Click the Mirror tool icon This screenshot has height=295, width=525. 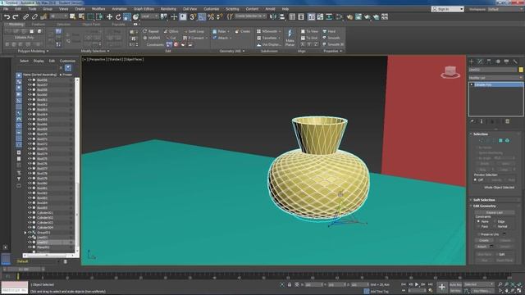(273, 16)
